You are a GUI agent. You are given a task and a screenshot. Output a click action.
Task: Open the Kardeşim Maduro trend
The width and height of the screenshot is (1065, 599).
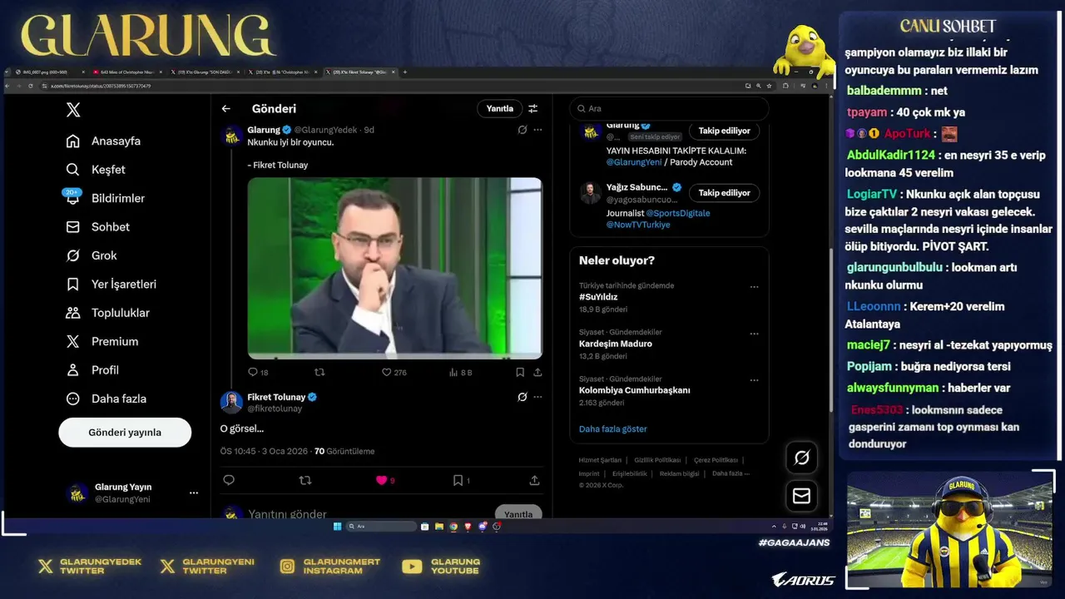[616, 344]
